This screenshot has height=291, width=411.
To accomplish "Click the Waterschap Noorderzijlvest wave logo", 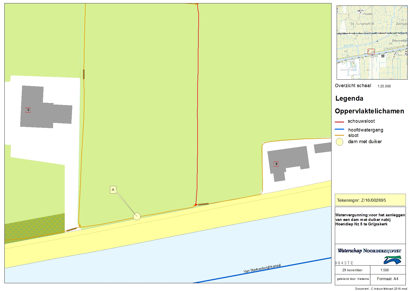I will pyautogui.click(x=392, y=260).
